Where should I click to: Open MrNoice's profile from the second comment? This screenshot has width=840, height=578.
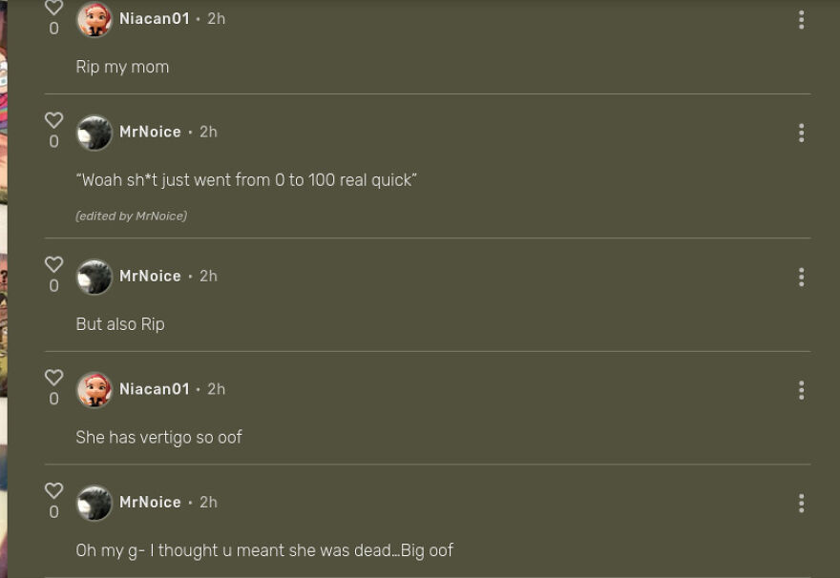click(150, 132)
